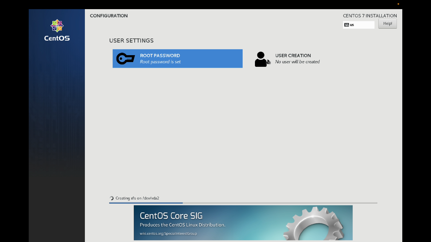Click the 'Creating xfs on /dev/vda2' status text
This screenshot has width=431, height=242.
pyautogui.click(x=137, y=198)
